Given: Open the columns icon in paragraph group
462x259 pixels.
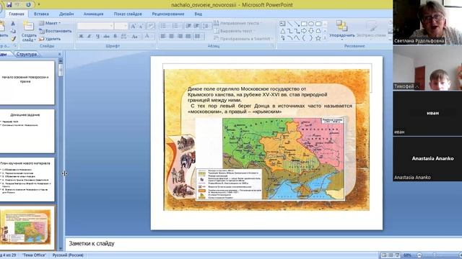Looking at the screenshot, I should click(x=199, y=36).
